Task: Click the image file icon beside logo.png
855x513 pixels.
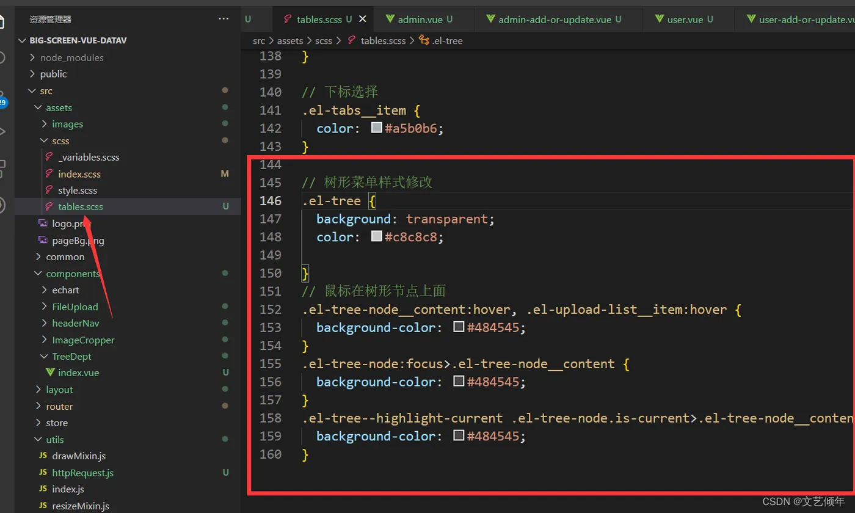Action: coord(43,224)
